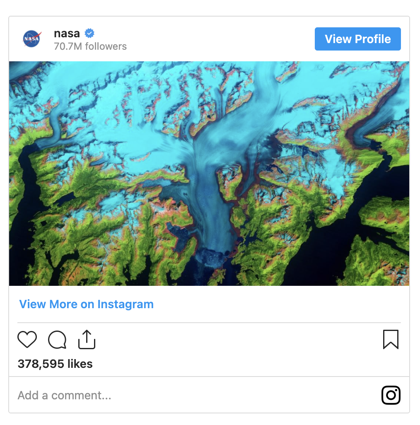This screenshot has width=420, height=425.
Task: Open View More on Instagram link
Action: pos(86,304)
